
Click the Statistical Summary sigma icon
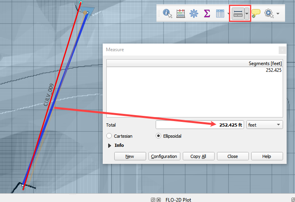207,14
